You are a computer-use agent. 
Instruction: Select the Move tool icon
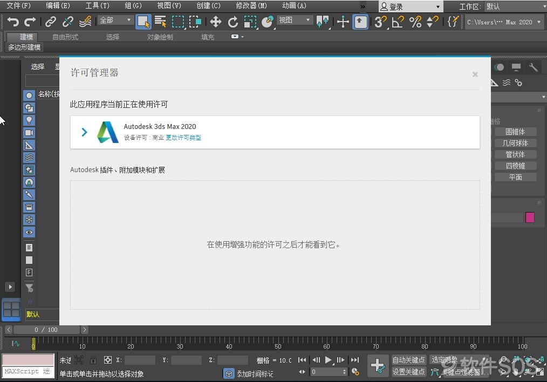(x=216, y=22)
